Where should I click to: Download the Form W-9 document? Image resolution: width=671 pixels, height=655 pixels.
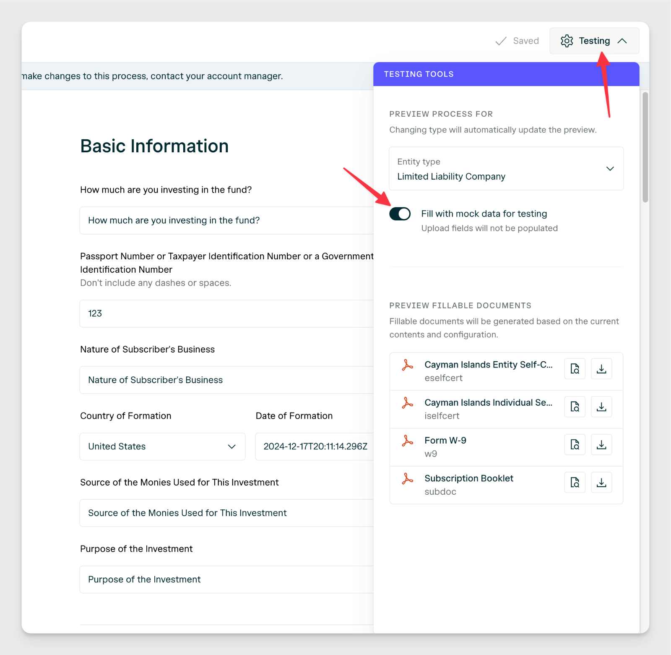coord(601,444)
